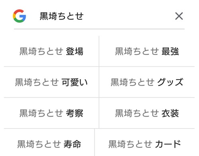This screenshot has height=156, width=199.
Task: Click the bold グッズ keyword
Action: (x=170, y=82)
